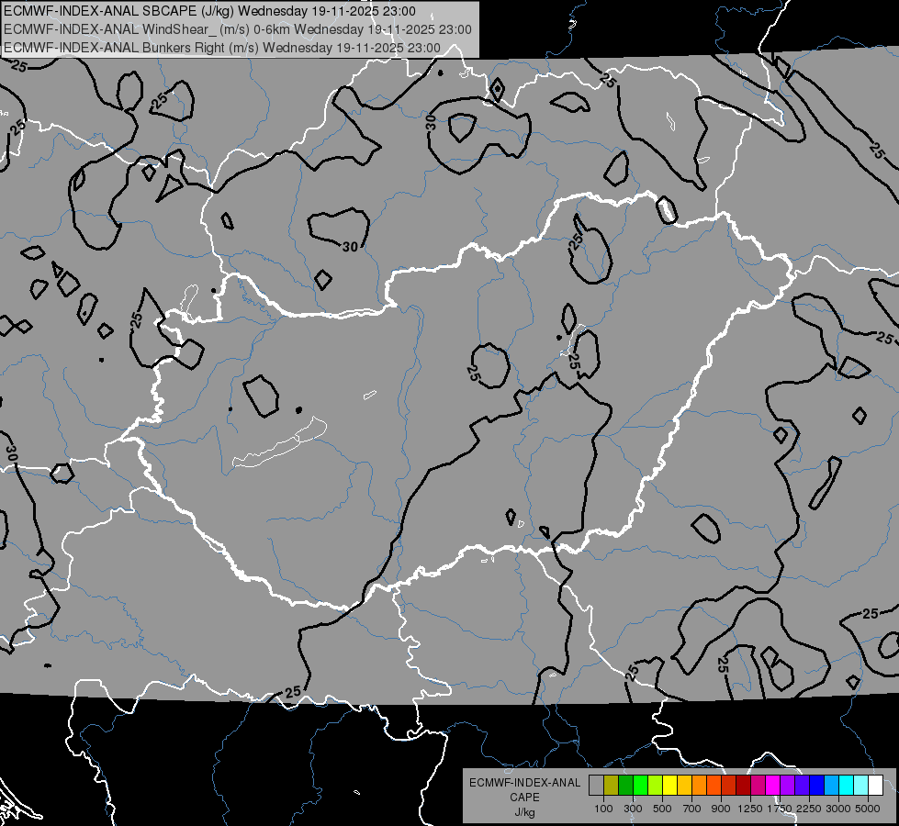This screenshot has width=899, height=826.
Task: Select the amber legend swatch
Action: click(684, 786)
